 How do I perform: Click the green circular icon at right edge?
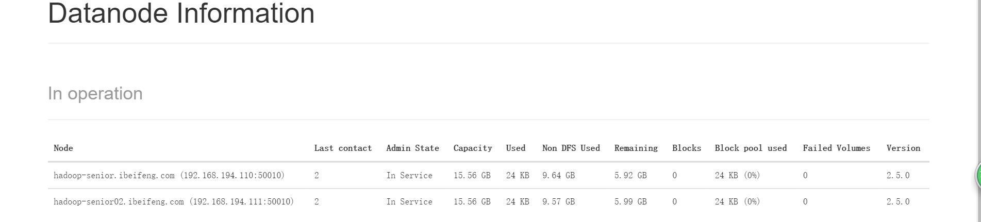(977, 175)
